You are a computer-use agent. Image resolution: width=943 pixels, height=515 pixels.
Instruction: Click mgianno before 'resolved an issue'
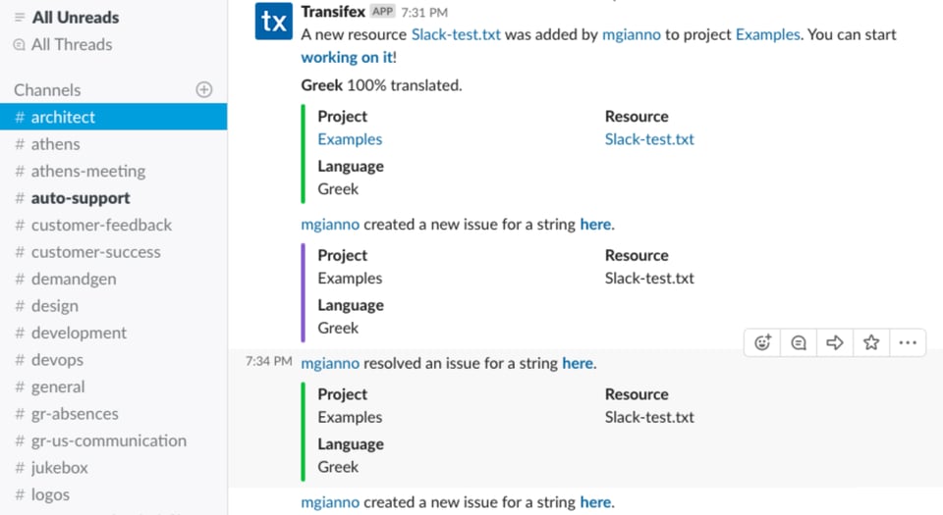click(x=330, y=364)
